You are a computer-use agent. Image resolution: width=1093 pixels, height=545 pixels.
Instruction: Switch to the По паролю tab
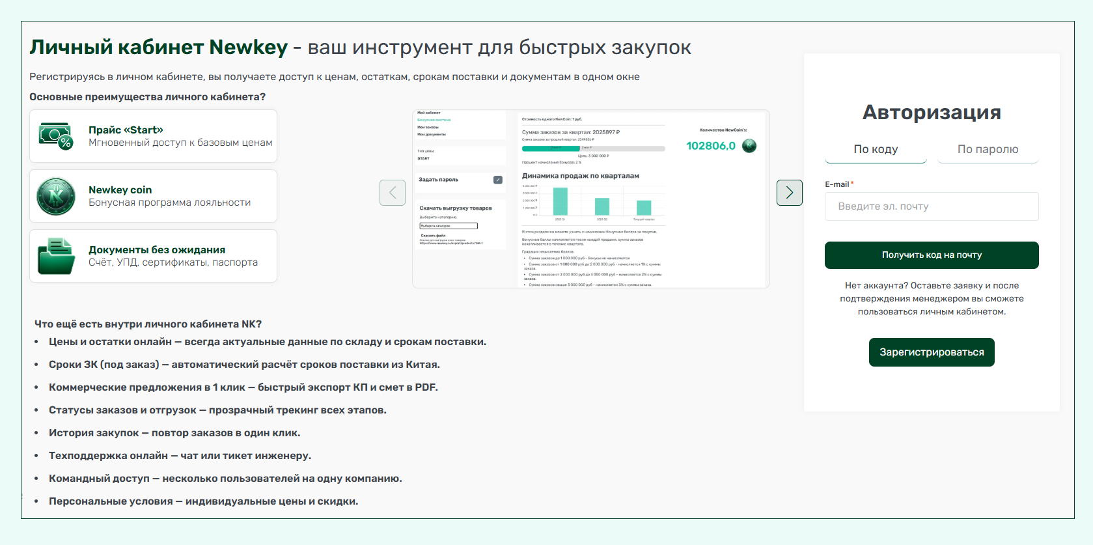[x=988, y=149]
